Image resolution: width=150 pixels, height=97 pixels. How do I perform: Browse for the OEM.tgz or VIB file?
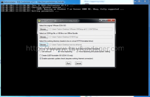tap(44, 37)
